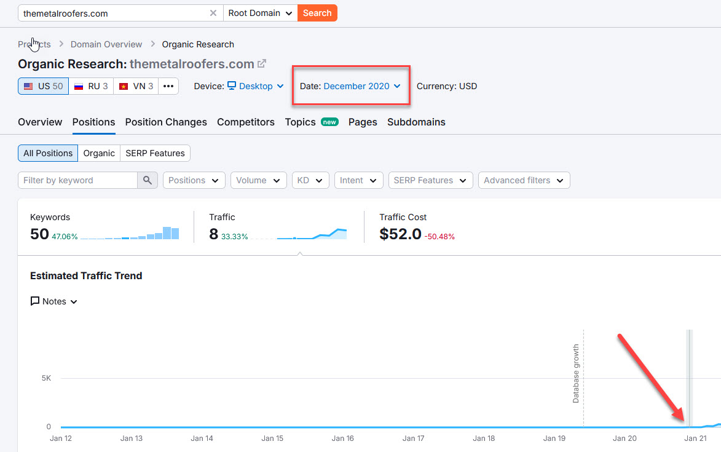Image resolution: width=721 pixels, height=452 pixels.
Task: Click the Currency: USD label
Action: 446,86
